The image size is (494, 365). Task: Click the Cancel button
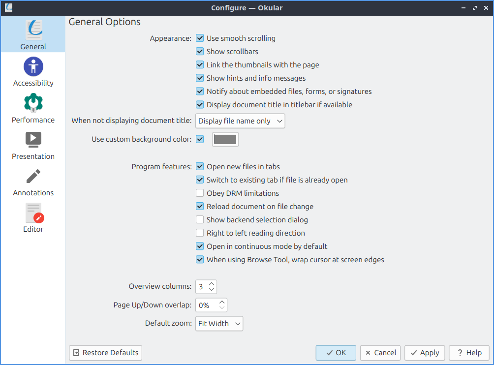pos(380,353)
